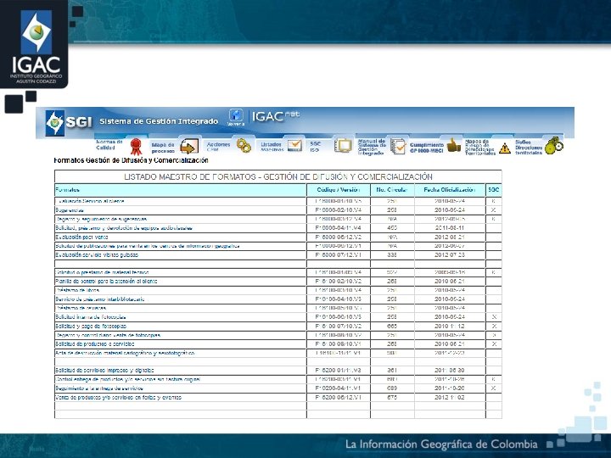
Task: Open the Mapa de procesos arrow icon
Action: click(x=189, y=147)
